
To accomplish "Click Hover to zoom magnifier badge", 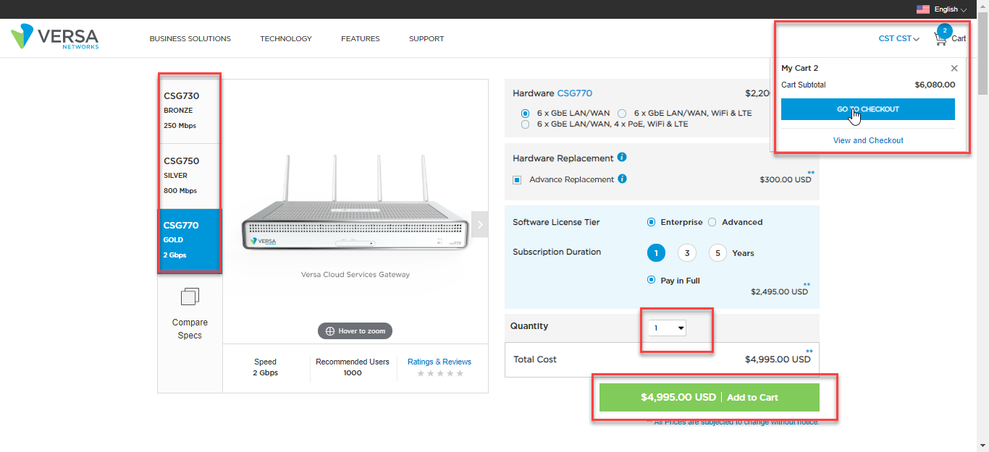I will [x=355, y=331].
